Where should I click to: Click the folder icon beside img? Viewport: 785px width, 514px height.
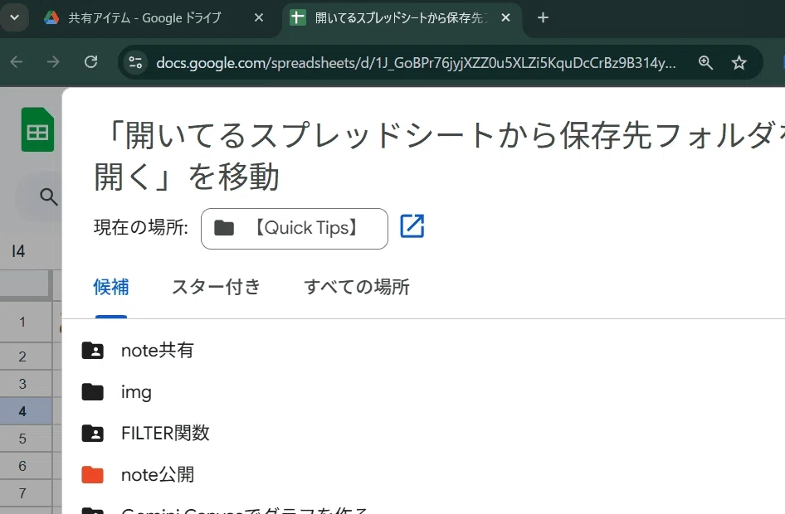(x=93, y=392)
